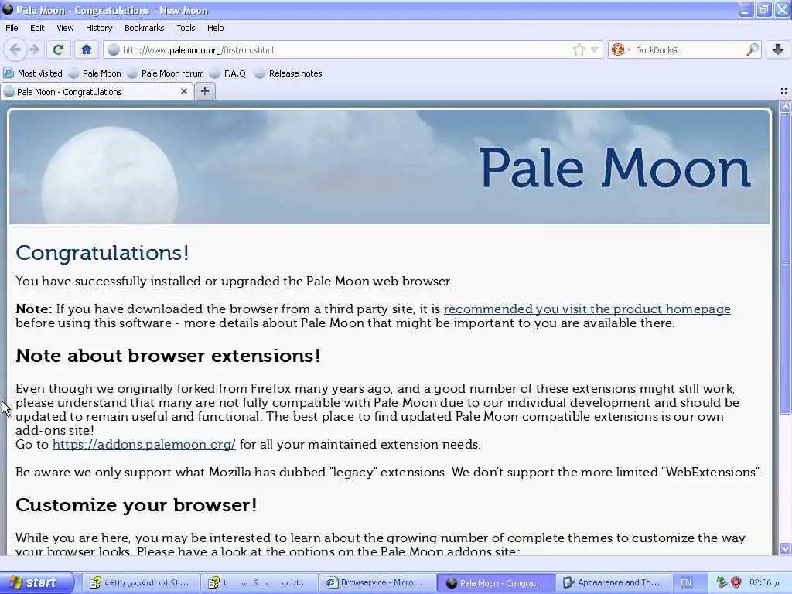Open the View menu
Screen dimensions: 792x594
tap(65, 28)
